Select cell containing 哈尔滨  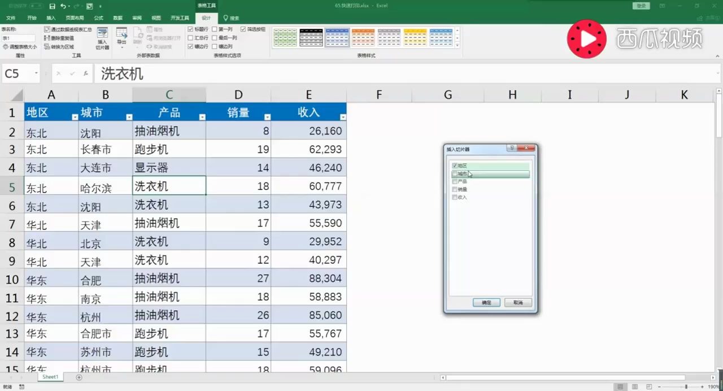point(105,186)
